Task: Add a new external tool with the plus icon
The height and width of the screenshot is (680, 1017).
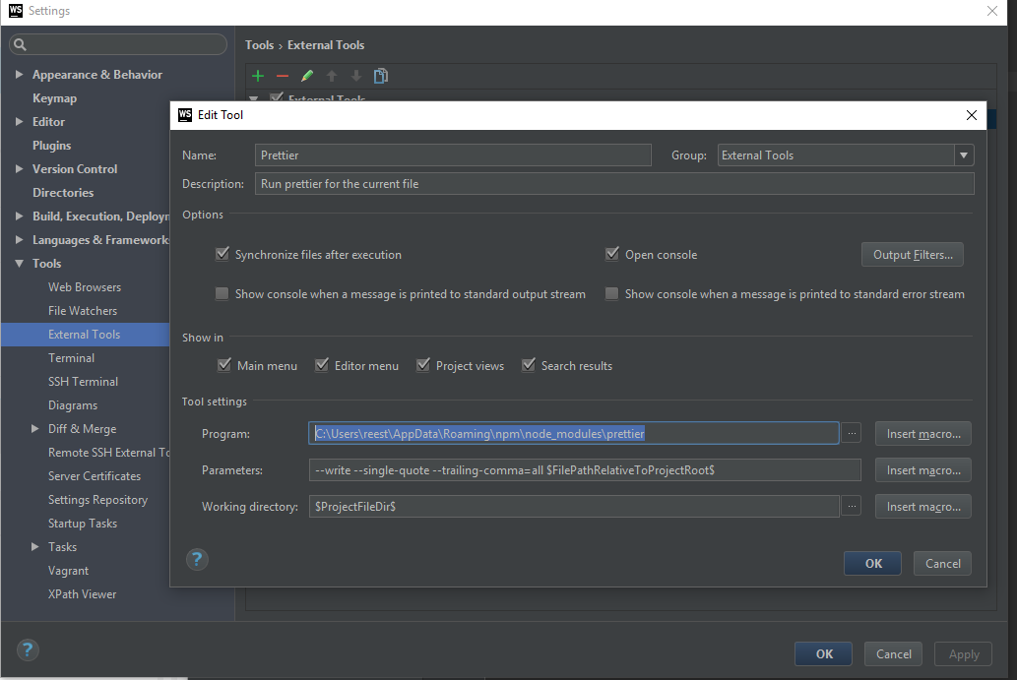Action: pyautogui.click(x=258, y=76)
